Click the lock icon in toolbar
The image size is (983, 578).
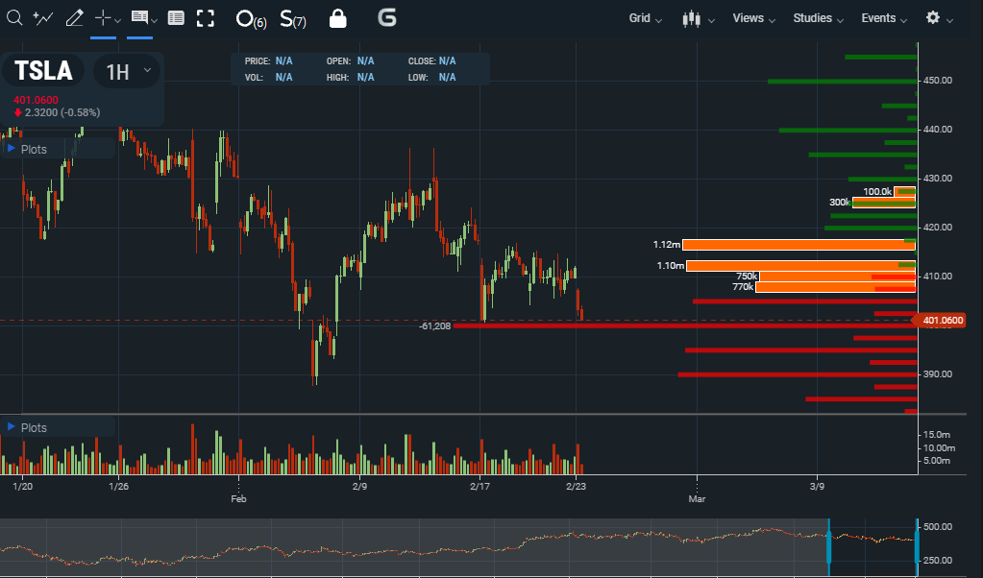[x=338, y=18]
